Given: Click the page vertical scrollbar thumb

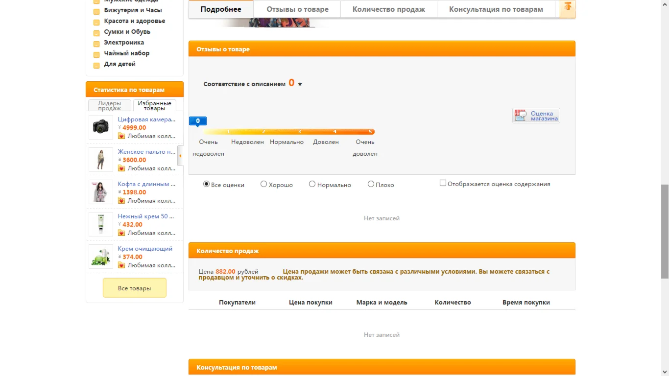Looking at the screenshot, I should pos(665,232).
